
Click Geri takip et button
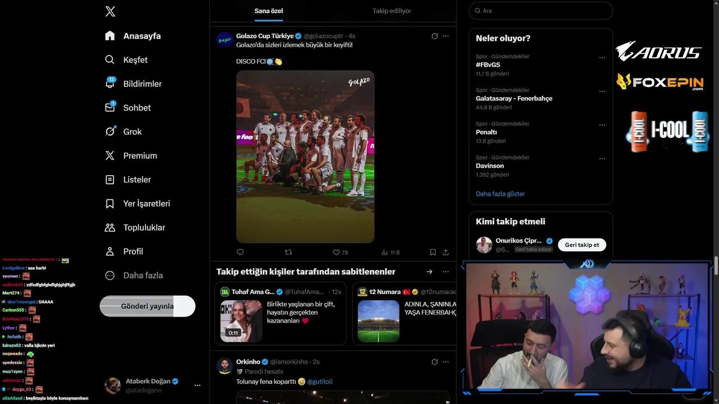(582, 245)
